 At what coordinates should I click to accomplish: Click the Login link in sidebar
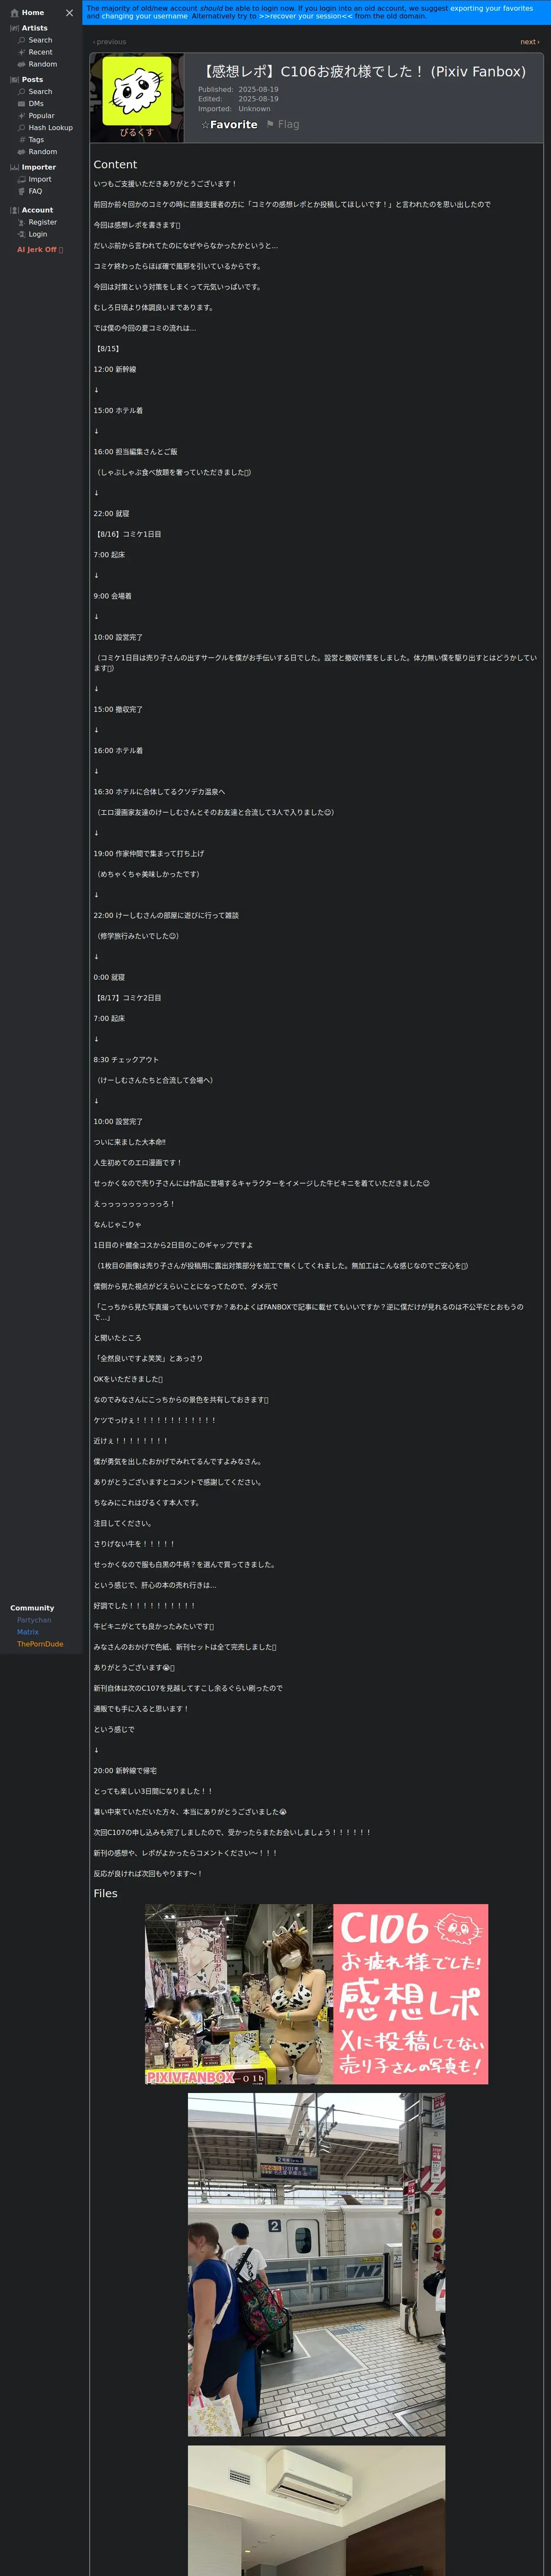click(x=37, y=234)
